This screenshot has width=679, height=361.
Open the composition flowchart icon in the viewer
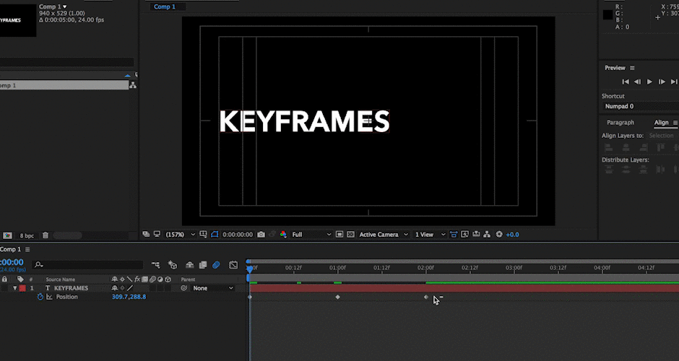pos(487,235)
